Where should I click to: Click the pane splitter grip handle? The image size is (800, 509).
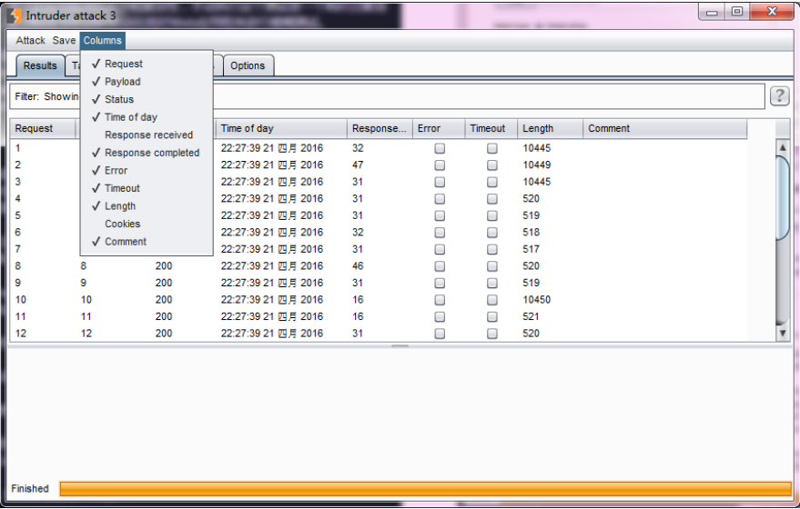pos(400,346)
